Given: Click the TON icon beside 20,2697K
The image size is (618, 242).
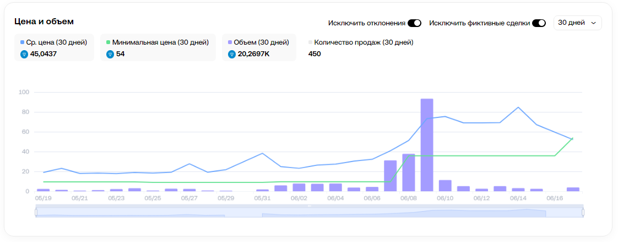Looking at the screenshot, I should click(232, 54).
